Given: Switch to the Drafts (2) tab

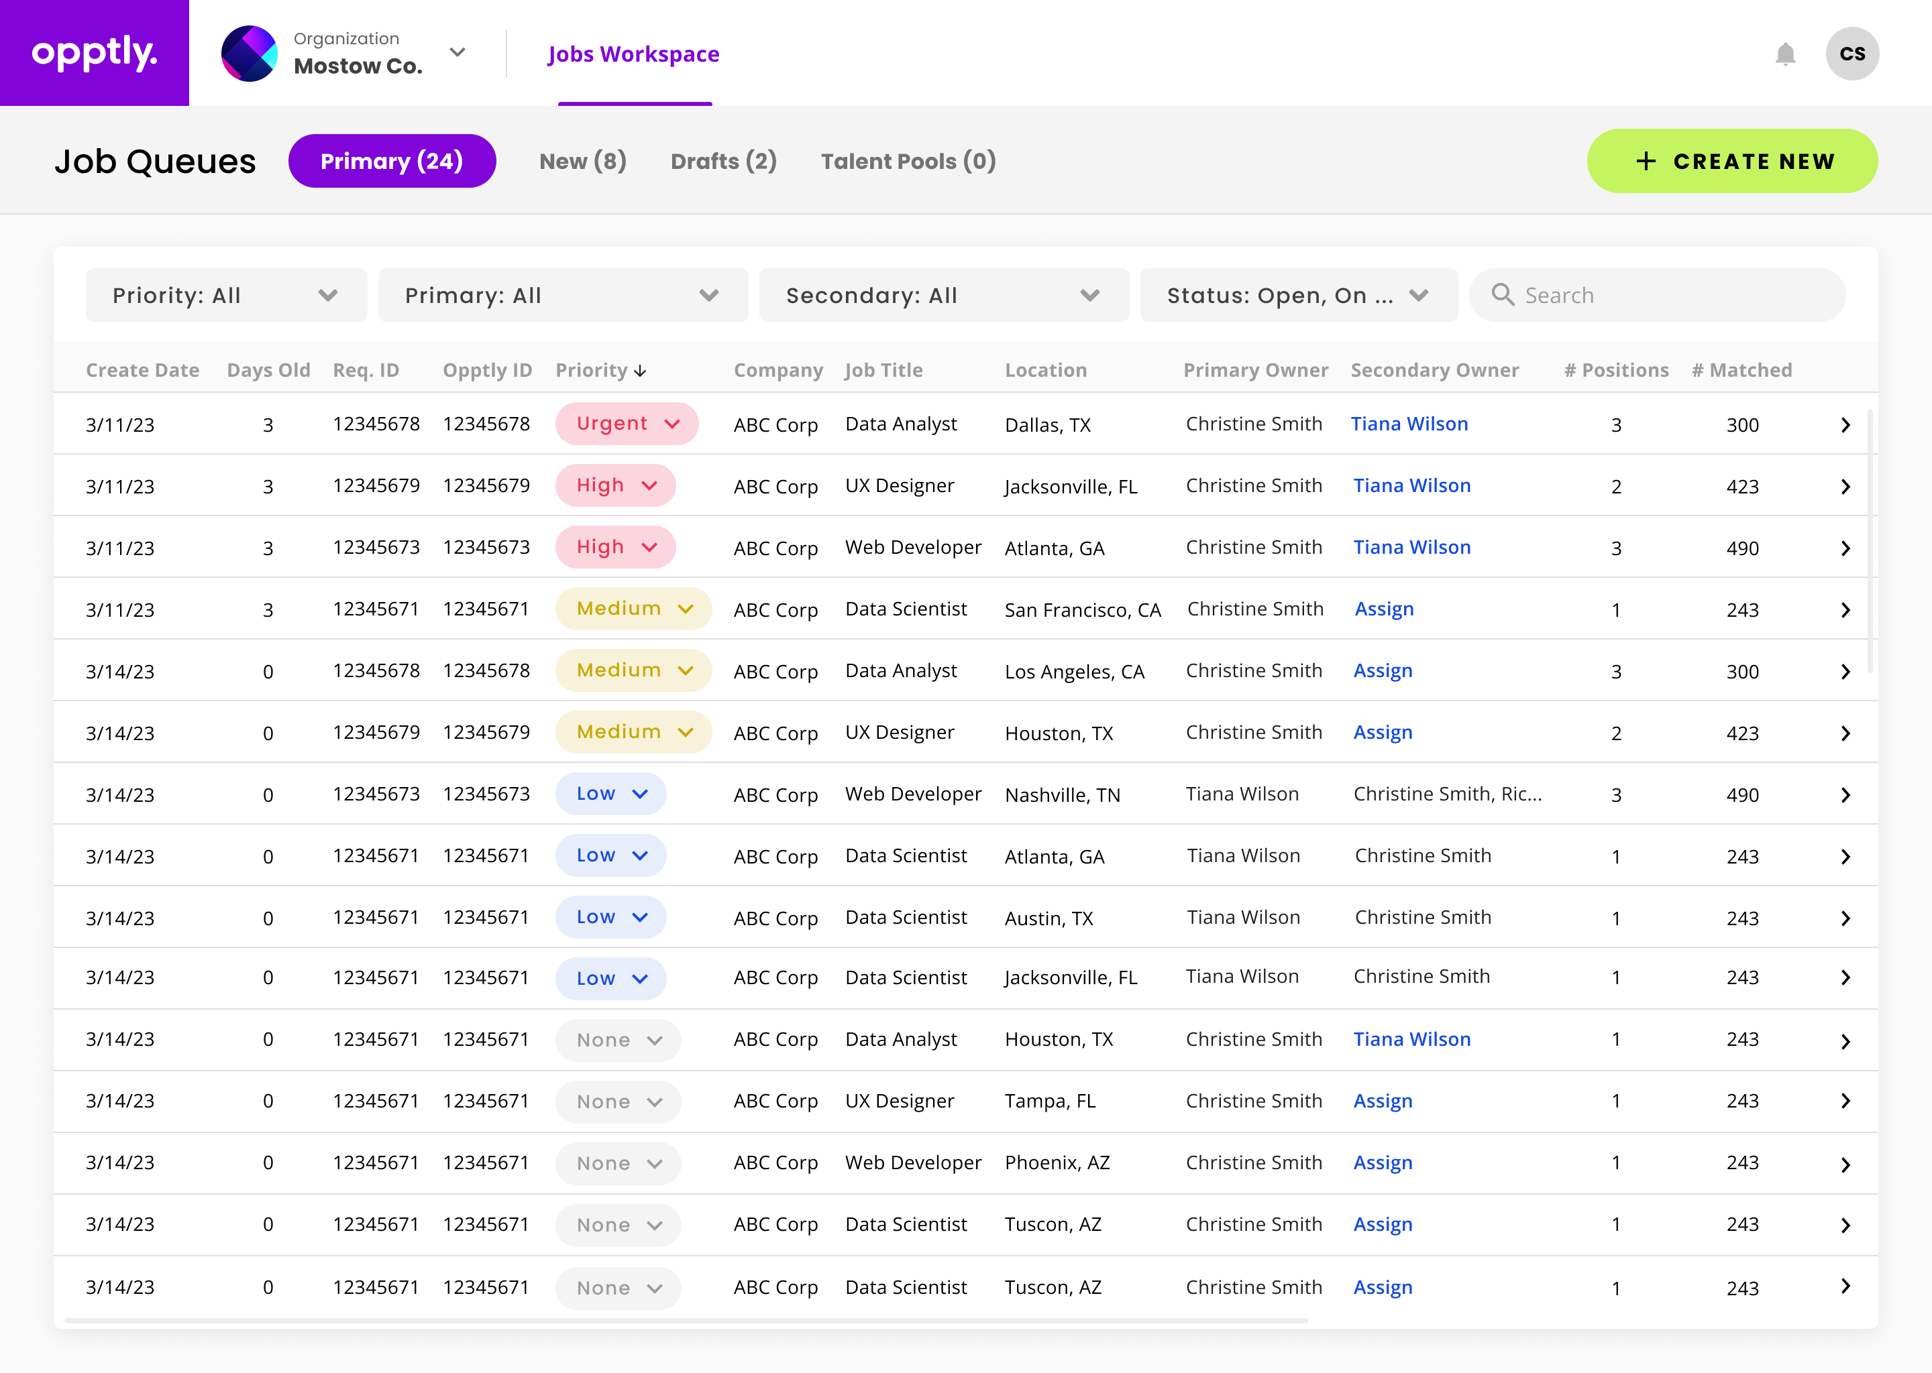Looking at the screenshot, I should coord(723,162).
